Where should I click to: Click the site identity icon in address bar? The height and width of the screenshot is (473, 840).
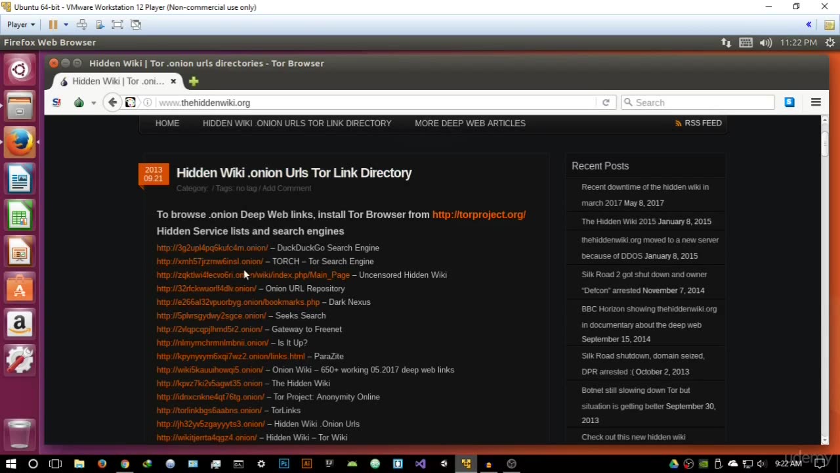click(131, 102)
